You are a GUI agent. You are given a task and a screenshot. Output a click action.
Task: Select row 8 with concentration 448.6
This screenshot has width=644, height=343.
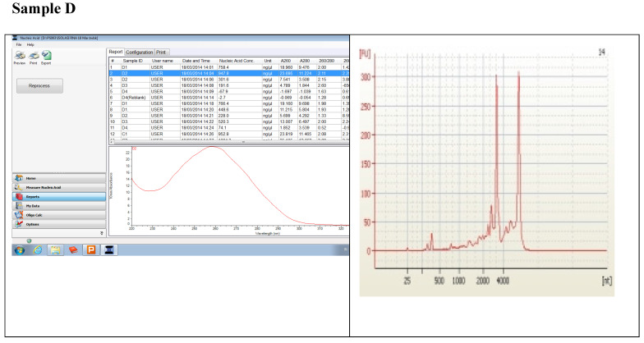[228, 110]
